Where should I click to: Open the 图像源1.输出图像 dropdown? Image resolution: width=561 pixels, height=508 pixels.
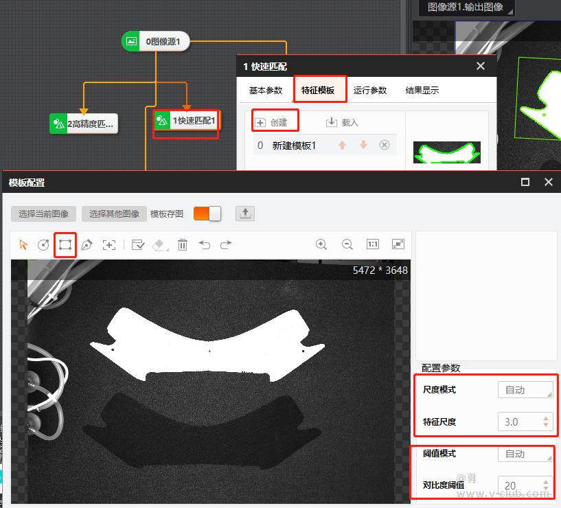point(466,8)
